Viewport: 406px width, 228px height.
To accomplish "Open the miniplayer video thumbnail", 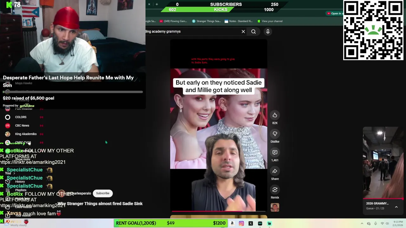I will tap(383, 163).
